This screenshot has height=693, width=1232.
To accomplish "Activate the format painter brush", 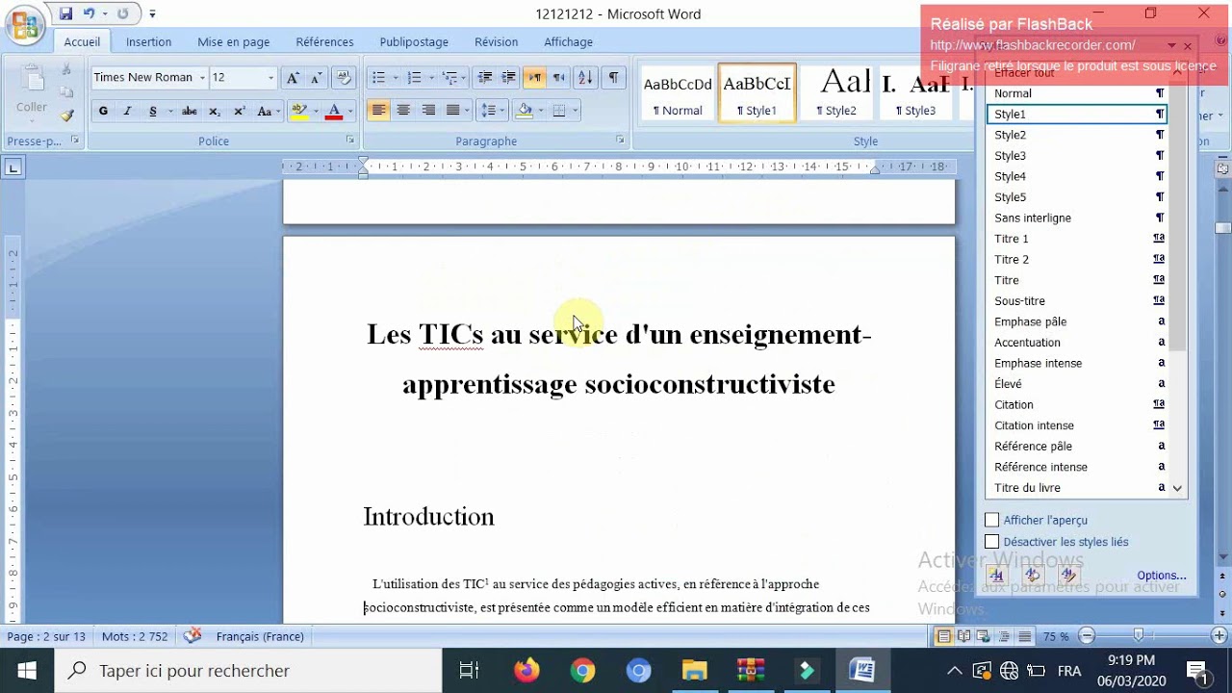I will click(x=66, y=115).
